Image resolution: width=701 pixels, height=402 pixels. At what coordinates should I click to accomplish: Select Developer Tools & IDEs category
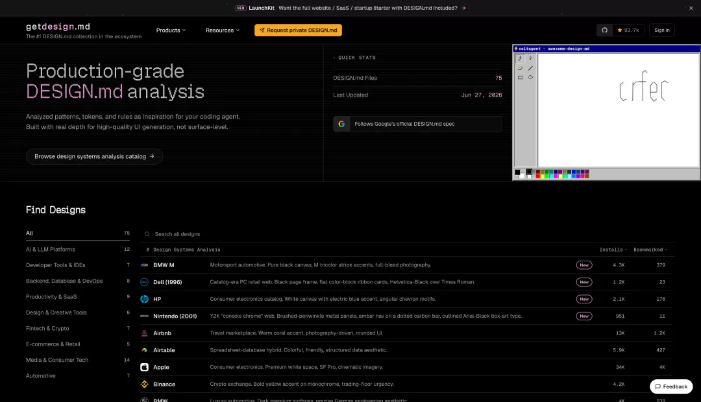[x=78, y=265]
